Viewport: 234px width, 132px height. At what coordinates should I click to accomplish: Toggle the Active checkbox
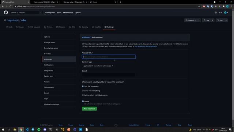pos(83,102)
